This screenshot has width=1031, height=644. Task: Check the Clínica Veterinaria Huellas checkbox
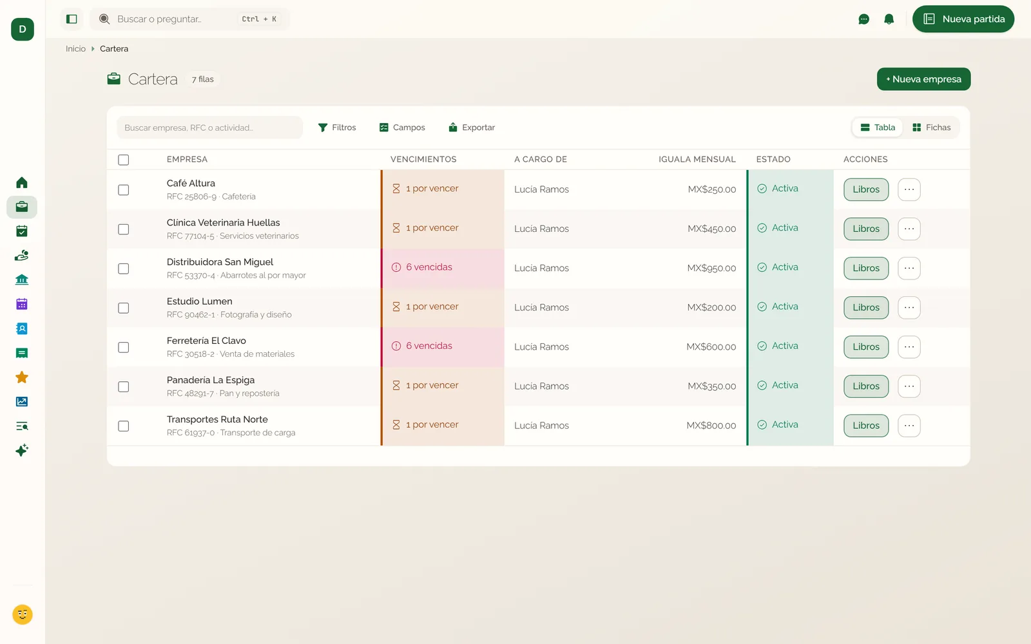[124, 229]
